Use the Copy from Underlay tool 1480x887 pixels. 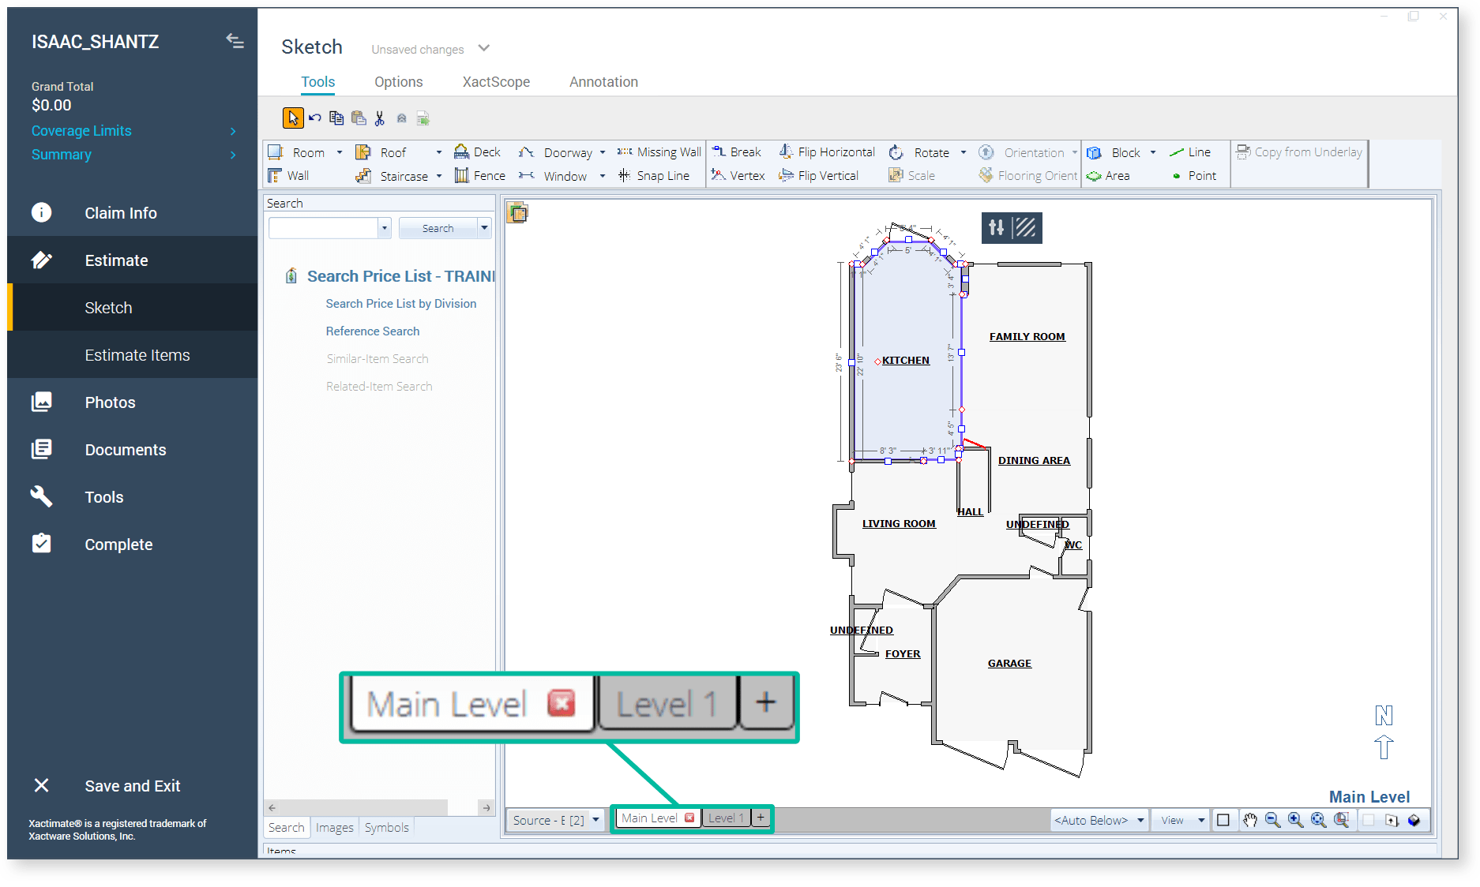pos(1298,152)
